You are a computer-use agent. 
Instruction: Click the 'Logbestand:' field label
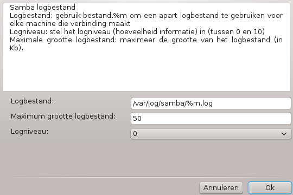(x=33, y=101)
